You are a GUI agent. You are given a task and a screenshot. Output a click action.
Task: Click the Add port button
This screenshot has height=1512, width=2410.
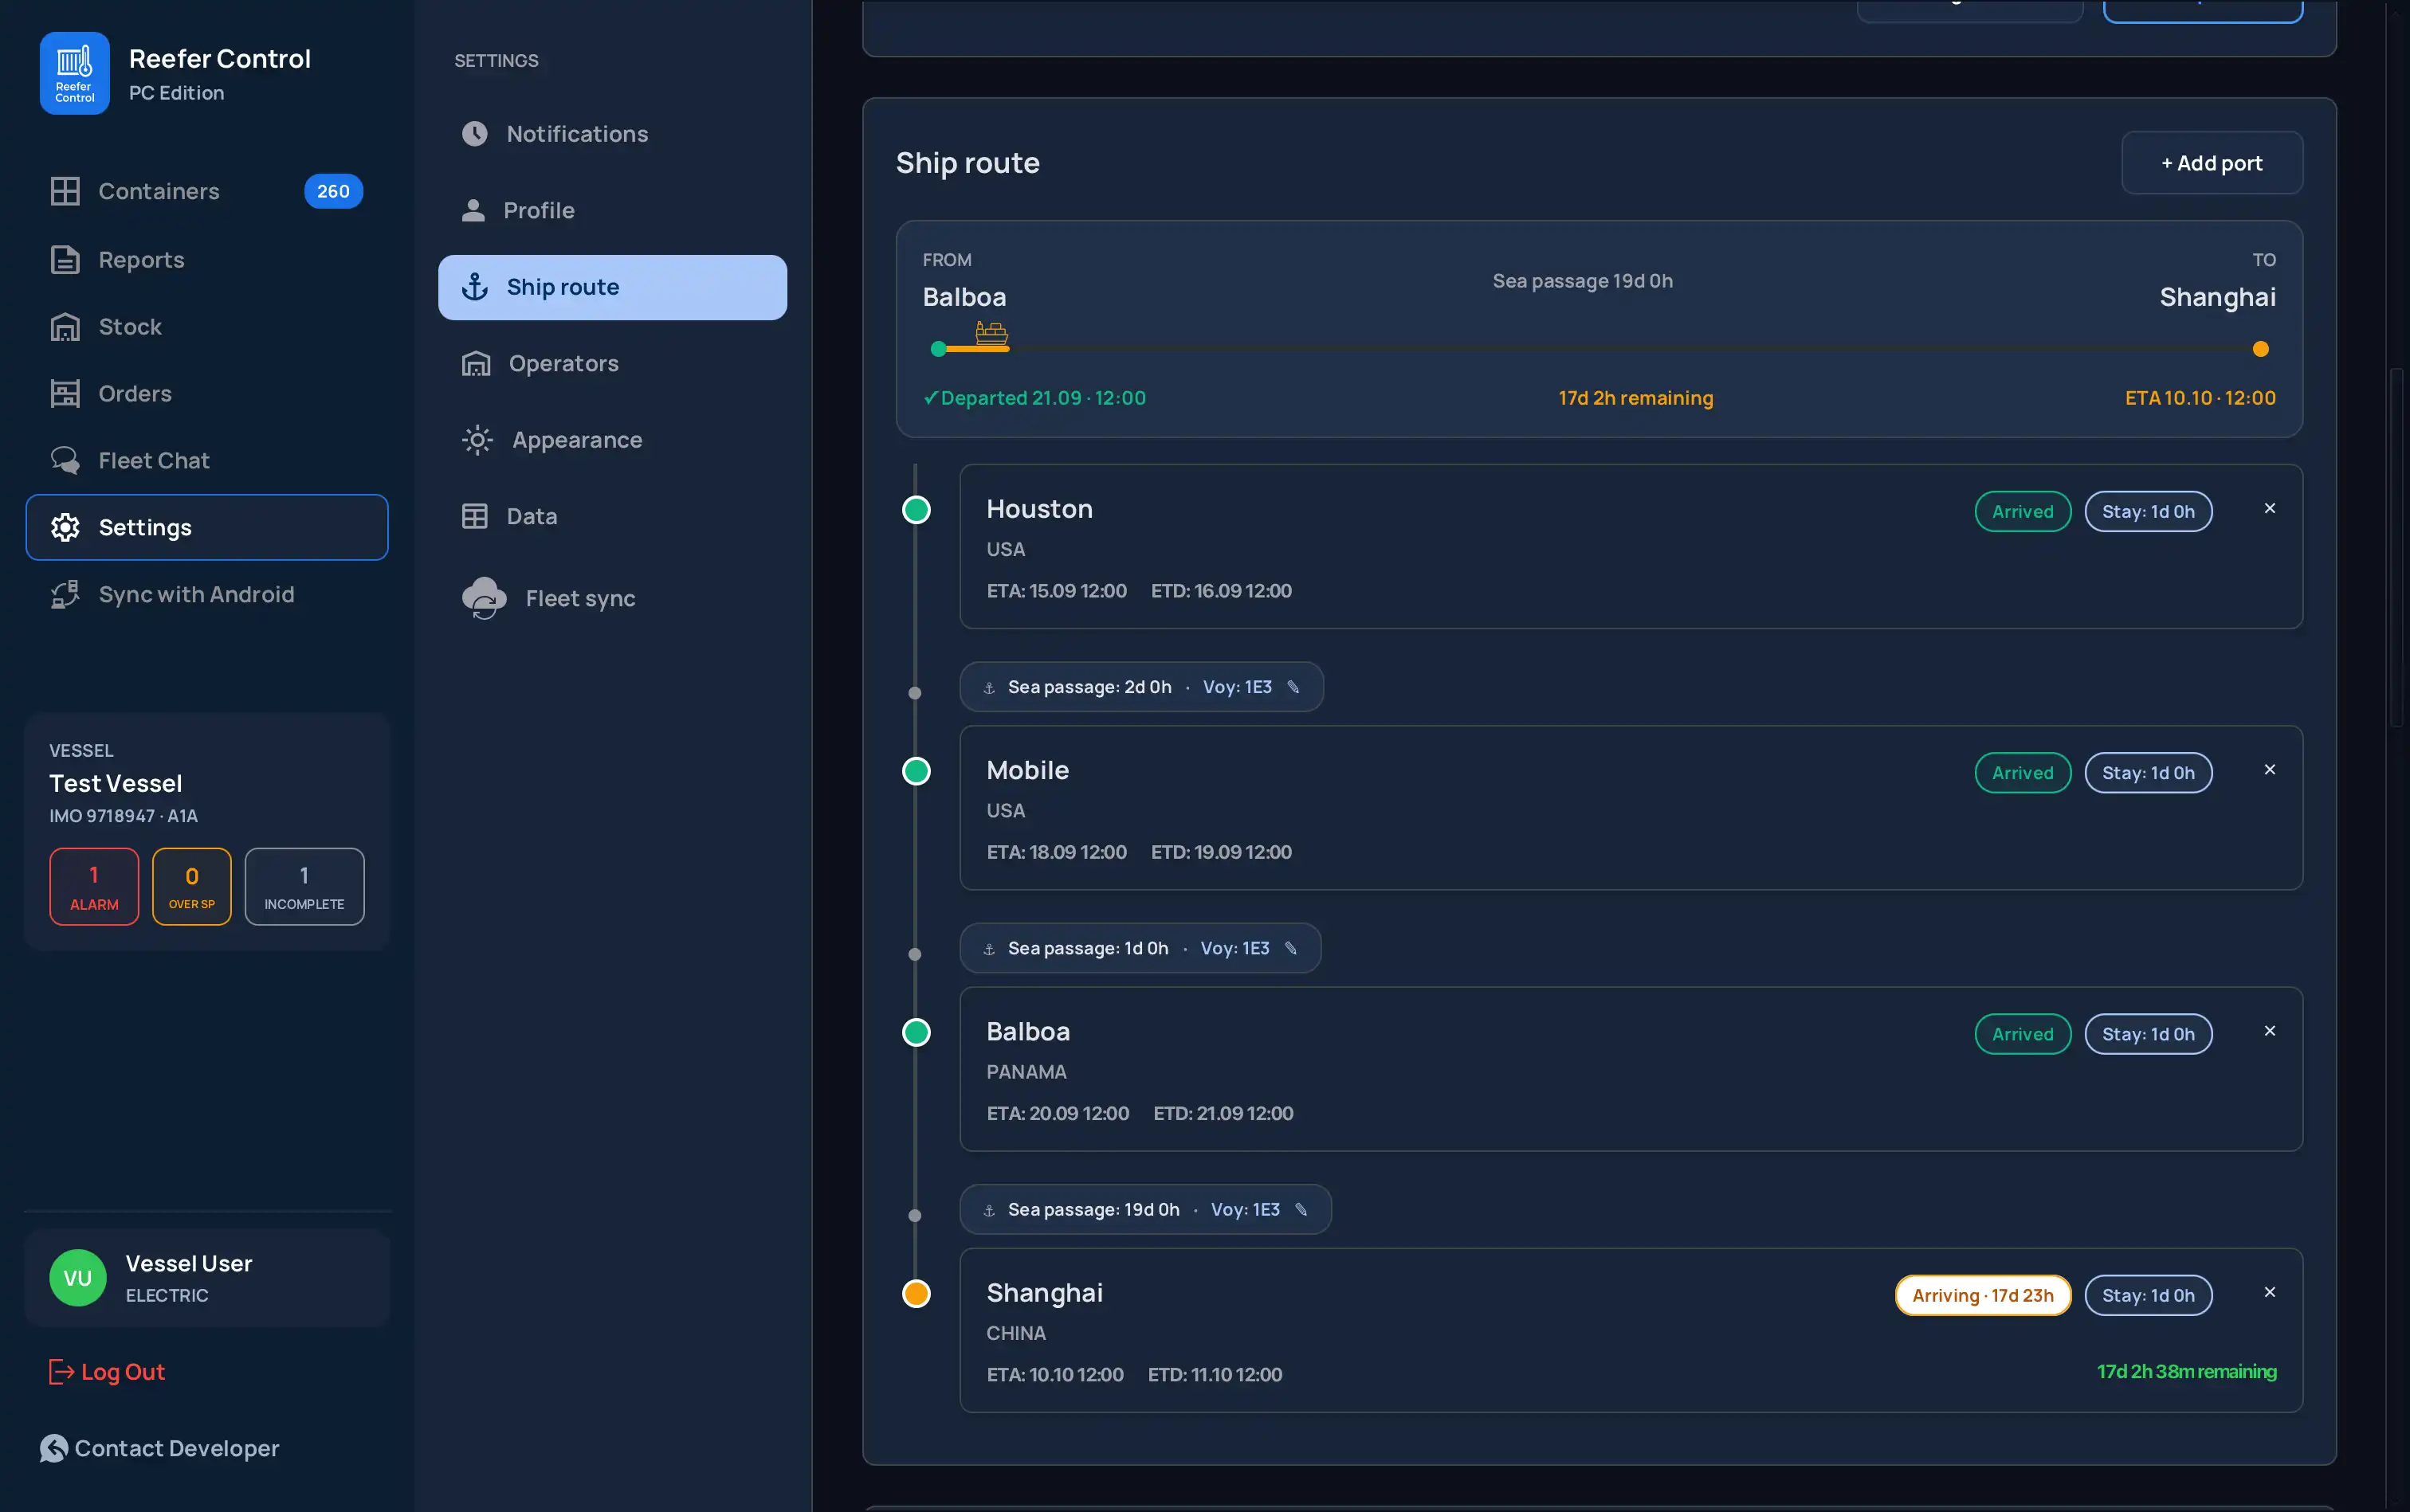point(2212,163)
